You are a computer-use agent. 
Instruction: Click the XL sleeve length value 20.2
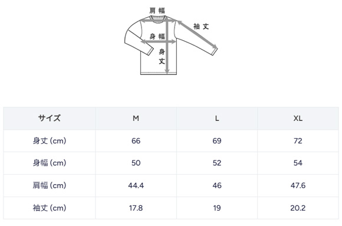point(298,208)
